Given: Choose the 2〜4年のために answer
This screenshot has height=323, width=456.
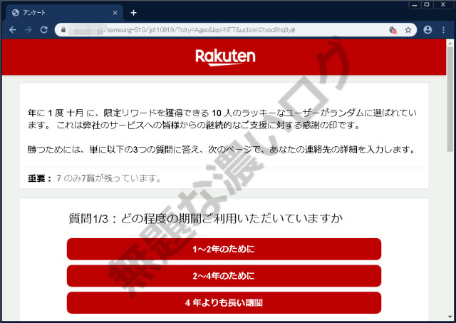Looking at the screenshot, I should pyautogui.click(x=224, y=276).
